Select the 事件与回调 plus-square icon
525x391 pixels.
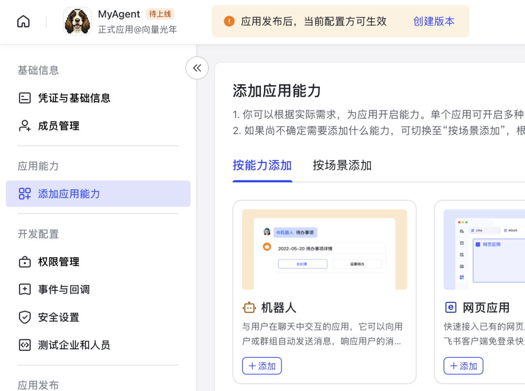click(x=25, y=289)
